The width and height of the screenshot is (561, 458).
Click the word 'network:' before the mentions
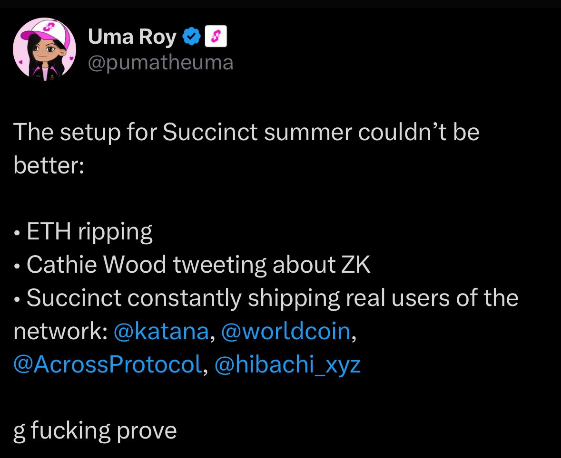coord(60,331)
